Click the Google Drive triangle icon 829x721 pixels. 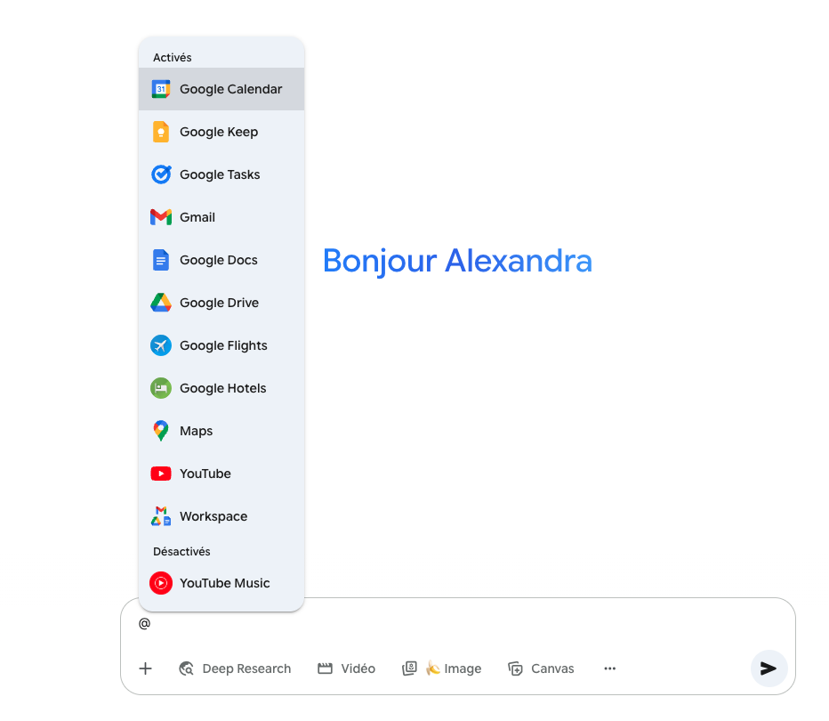pos(161,303)
